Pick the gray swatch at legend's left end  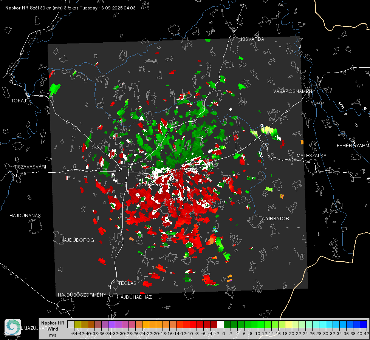tap(71, 324)
